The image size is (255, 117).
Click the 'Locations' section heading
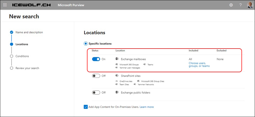click(x=95, y=33)
